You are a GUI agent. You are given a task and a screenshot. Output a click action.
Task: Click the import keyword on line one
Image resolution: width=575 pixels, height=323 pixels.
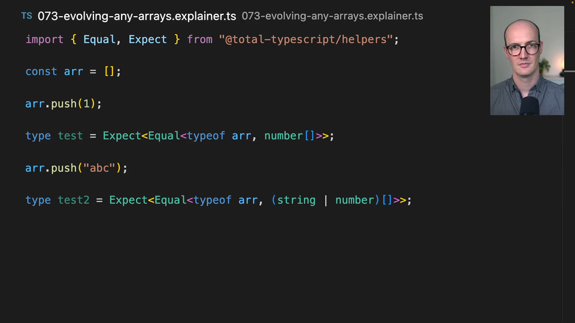(44, 39)
